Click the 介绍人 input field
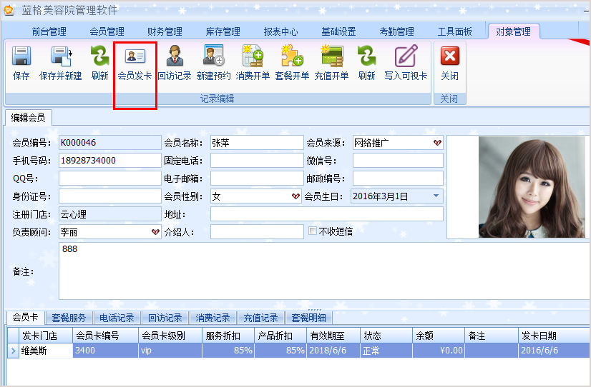The height and width of the screenshot is (387, 591). (x=257, y=232)
